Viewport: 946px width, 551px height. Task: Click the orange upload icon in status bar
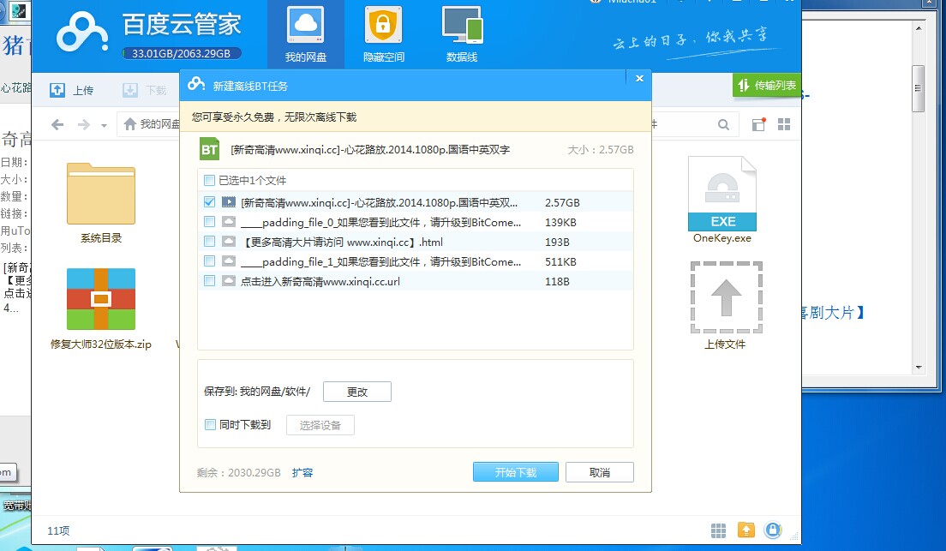click(746, 530)
